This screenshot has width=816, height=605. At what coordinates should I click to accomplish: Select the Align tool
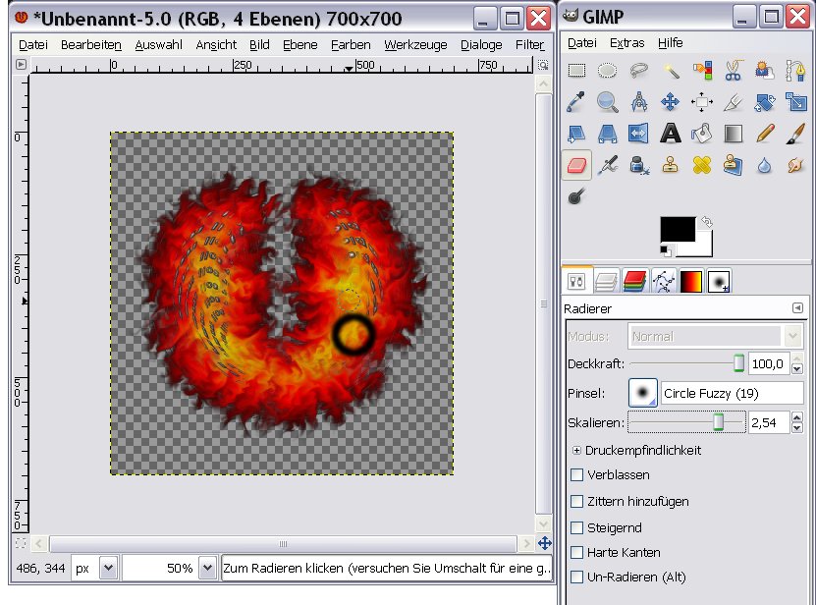pyautogui.click(x=701, y=102)
